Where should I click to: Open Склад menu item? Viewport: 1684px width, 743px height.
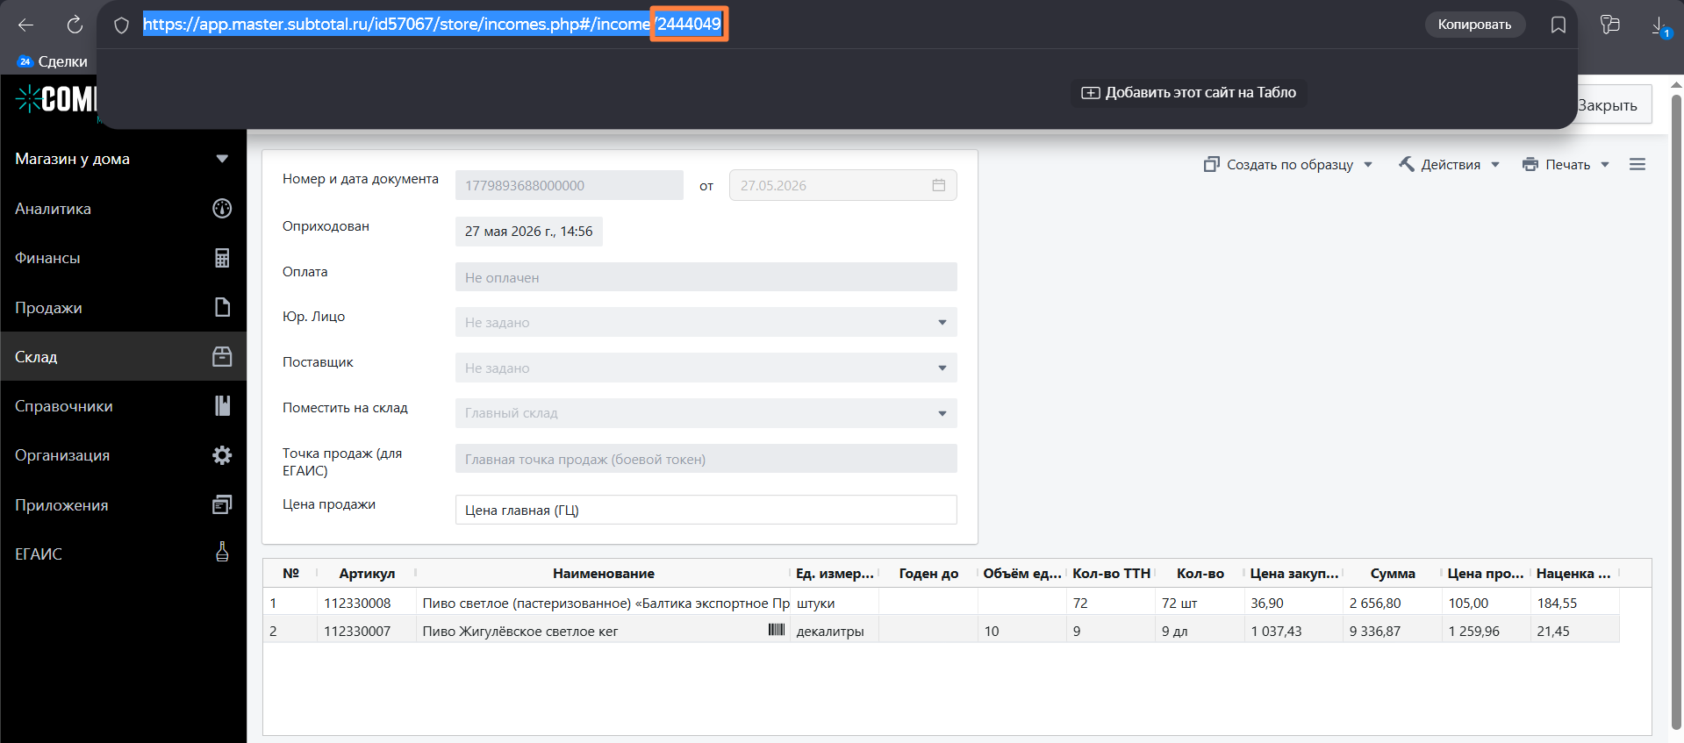(x=123, y=356)
